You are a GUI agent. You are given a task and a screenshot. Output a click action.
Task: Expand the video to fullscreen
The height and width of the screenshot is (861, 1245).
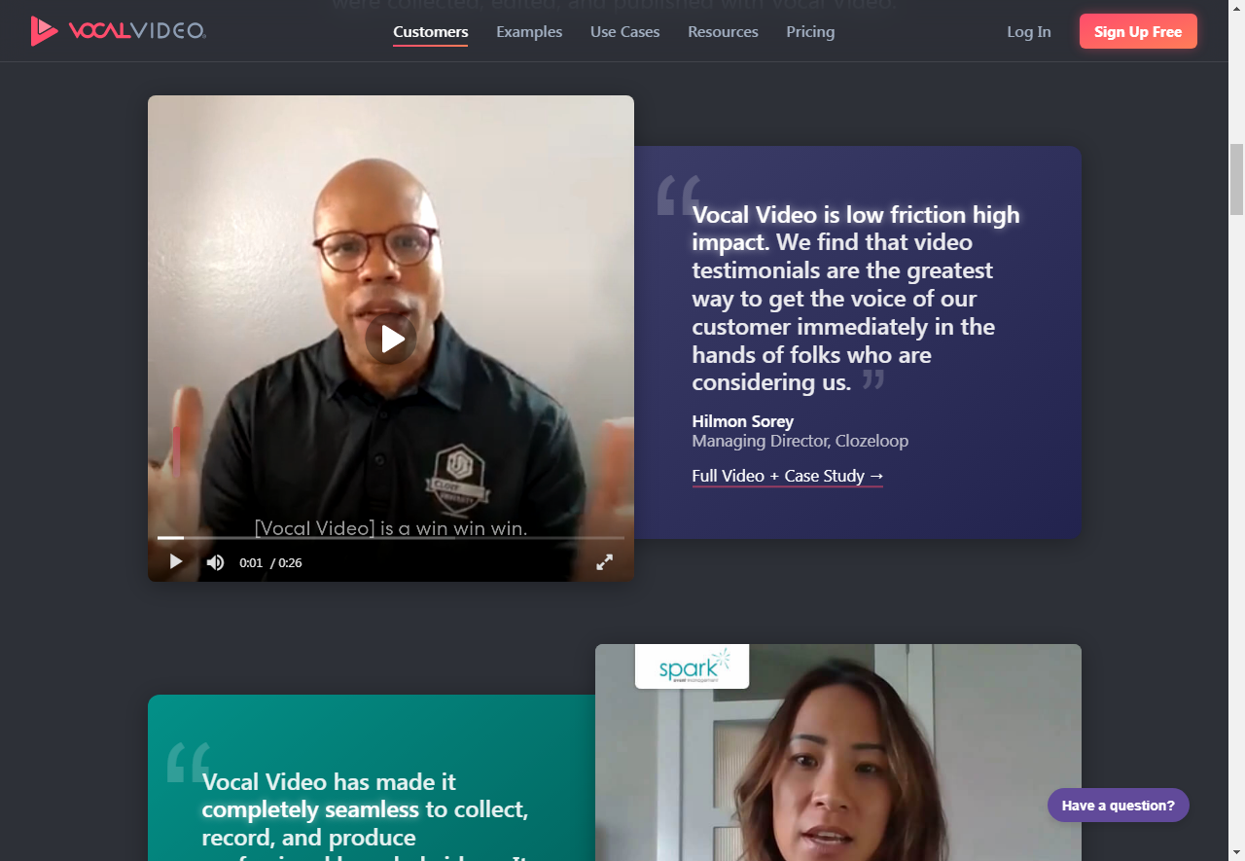click(604, 562)
